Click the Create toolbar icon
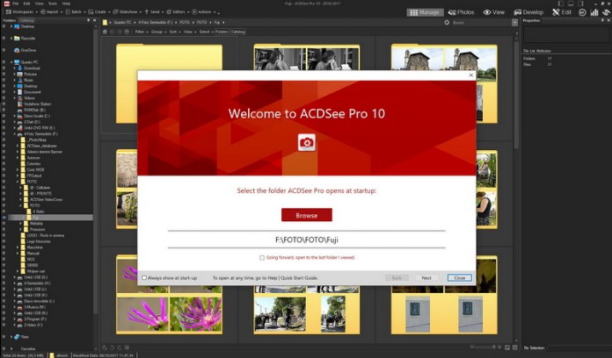 coord(91,12)
